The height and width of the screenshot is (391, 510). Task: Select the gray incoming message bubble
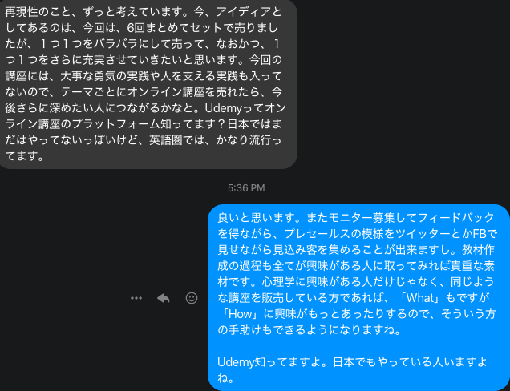pyautogui.click(x=147, y=84)
